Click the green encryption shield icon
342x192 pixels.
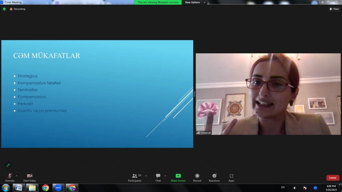(4, 9)
